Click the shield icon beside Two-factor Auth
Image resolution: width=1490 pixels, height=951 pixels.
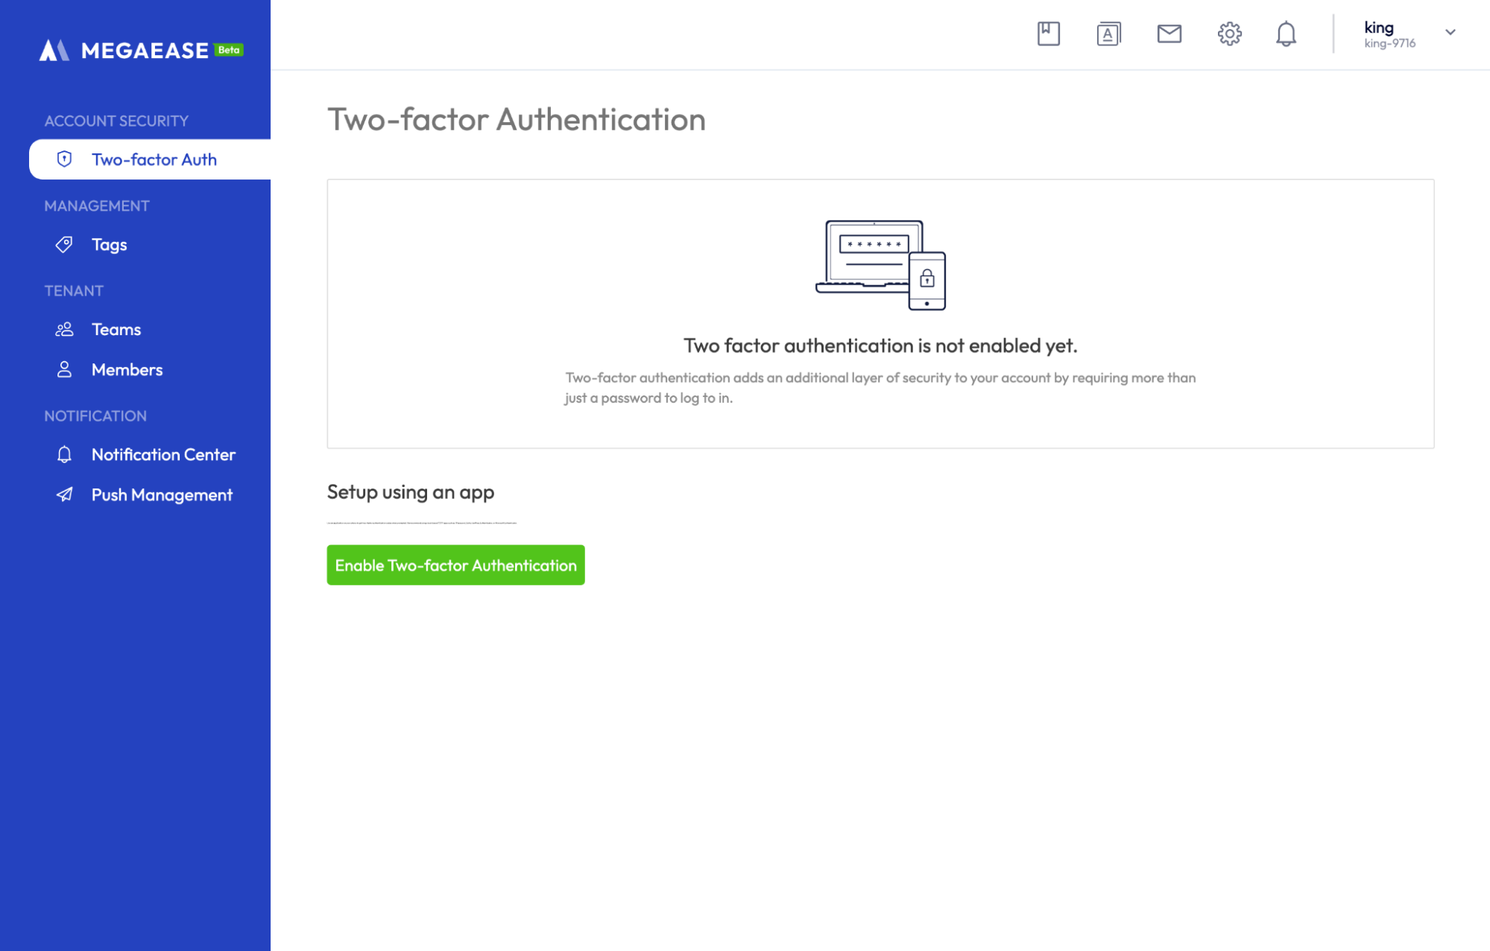coord(65,159)
